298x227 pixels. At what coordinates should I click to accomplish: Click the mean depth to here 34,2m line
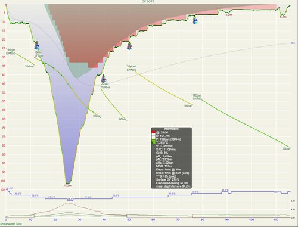(x=173, y=186)
